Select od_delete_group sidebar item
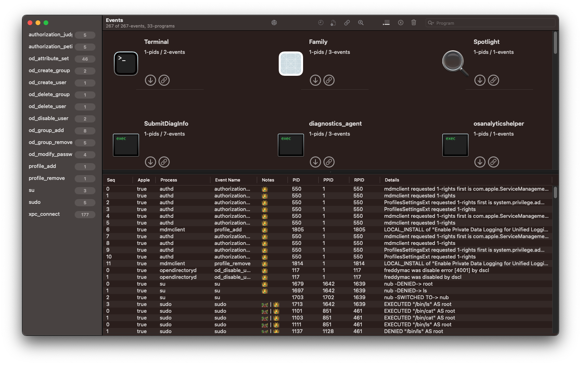 (62, 95)
